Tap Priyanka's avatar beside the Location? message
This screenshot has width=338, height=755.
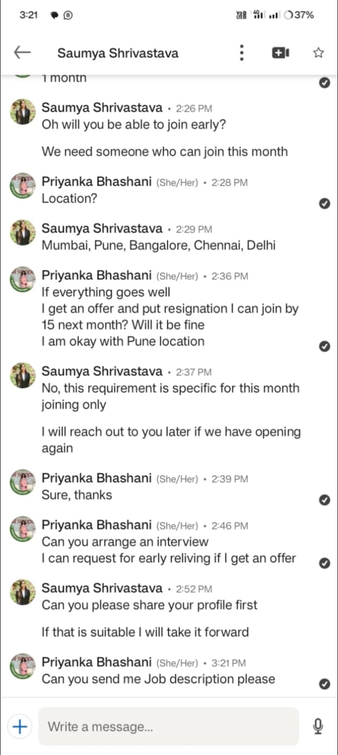click(23, 186)
